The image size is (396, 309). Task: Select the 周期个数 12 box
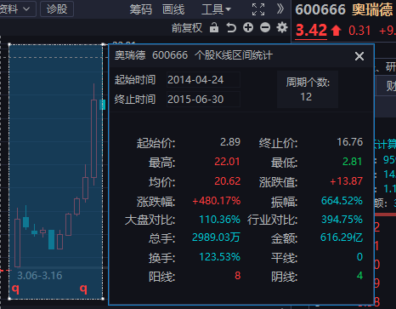point(308,89)
